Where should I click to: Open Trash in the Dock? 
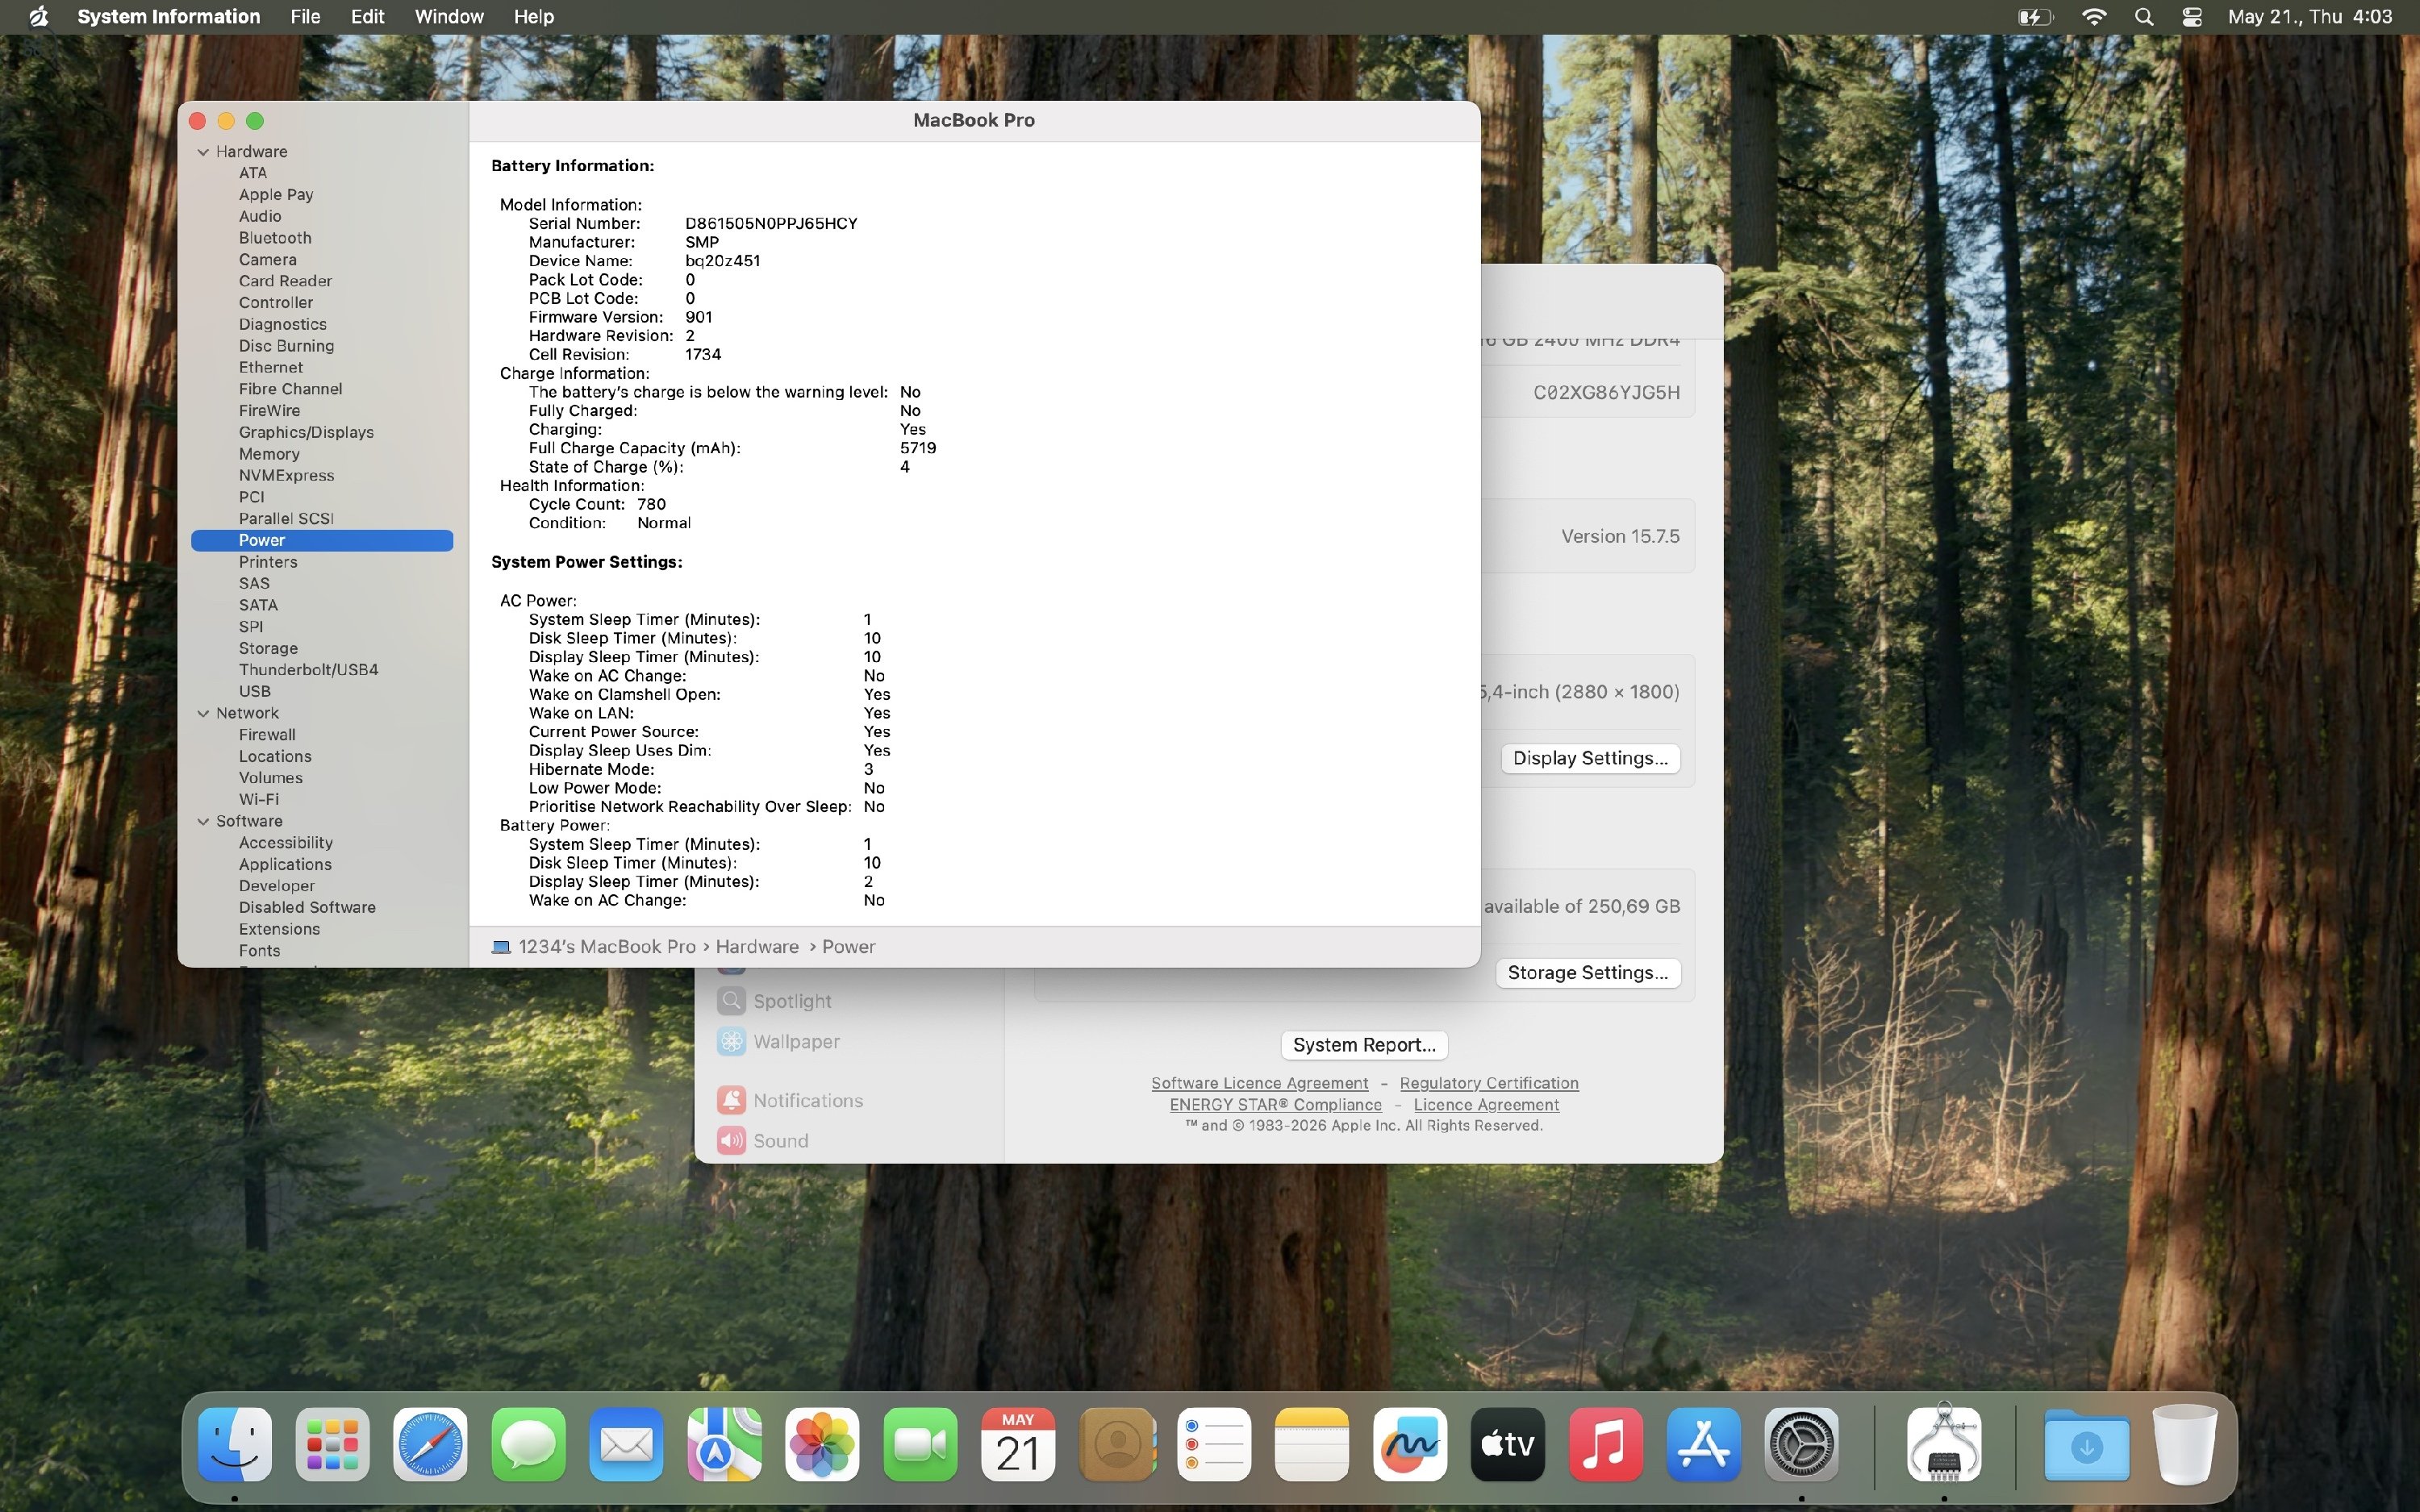tap(2184, 1444)
